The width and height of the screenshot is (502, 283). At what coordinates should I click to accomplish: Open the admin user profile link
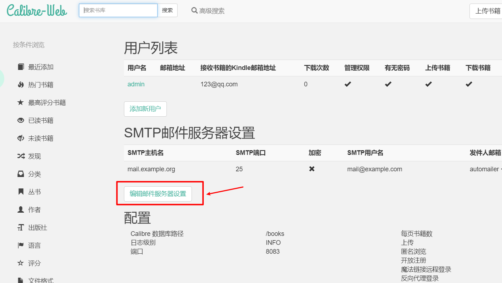tap(136, 84)
